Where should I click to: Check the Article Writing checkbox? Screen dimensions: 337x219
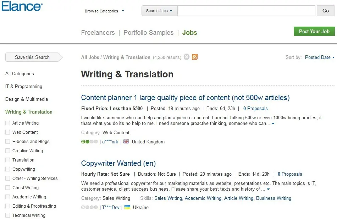7,123
